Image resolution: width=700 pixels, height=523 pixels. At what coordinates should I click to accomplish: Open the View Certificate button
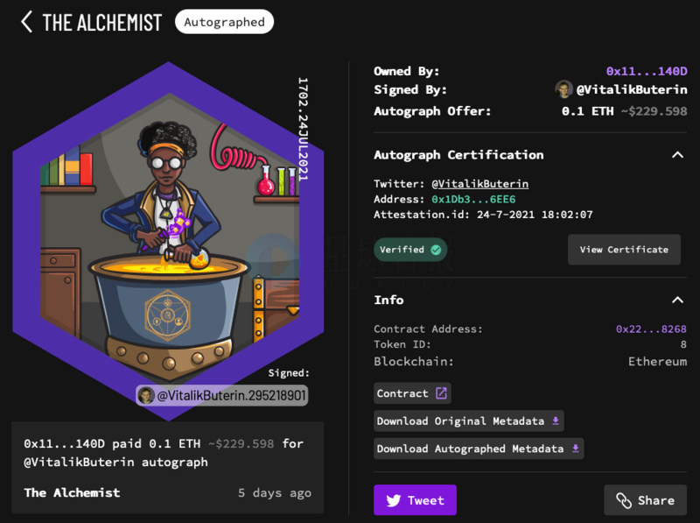tap(624, 250)
